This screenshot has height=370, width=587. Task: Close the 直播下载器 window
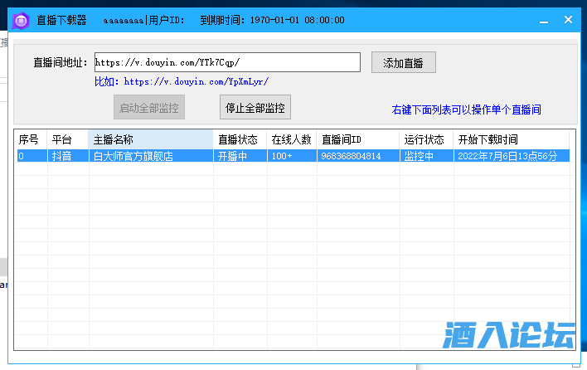569,20
